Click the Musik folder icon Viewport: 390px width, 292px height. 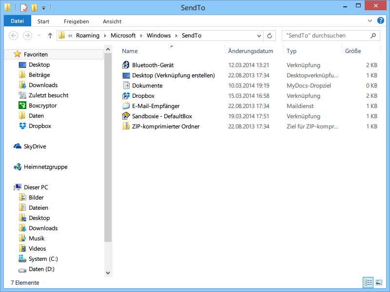coord(22,238)
